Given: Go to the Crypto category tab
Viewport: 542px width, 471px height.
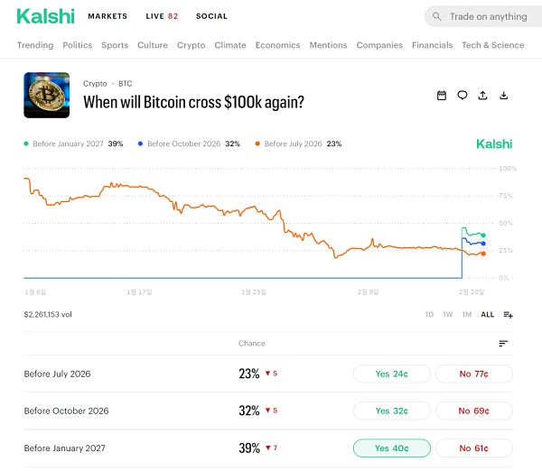Looking at the screenshot, I should point(191,45).
